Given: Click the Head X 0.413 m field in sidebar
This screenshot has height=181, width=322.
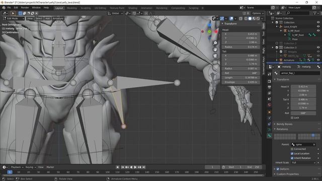Looking at the screenshot, I should coord(241,34).
